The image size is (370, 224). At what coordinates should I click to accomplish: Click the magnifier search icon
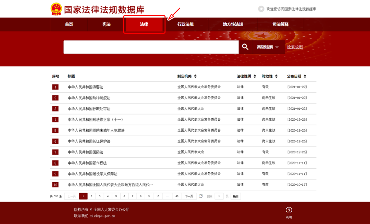coord(245,47)
